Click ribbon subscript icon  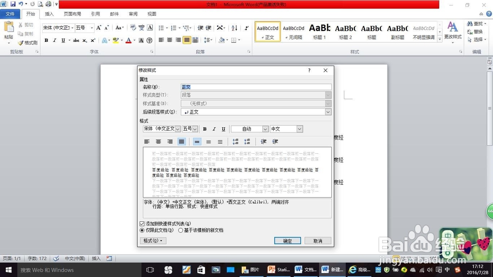click(x=85, y=40)
